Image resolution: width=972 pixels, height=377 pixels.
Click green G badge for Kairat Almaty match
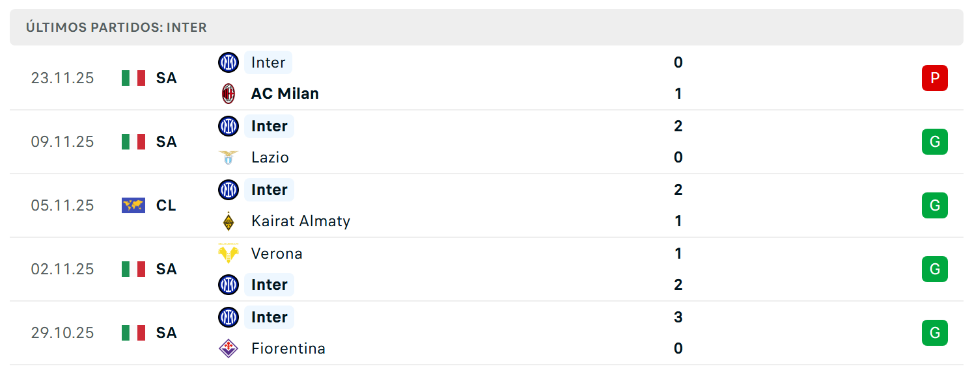point(935,205)
